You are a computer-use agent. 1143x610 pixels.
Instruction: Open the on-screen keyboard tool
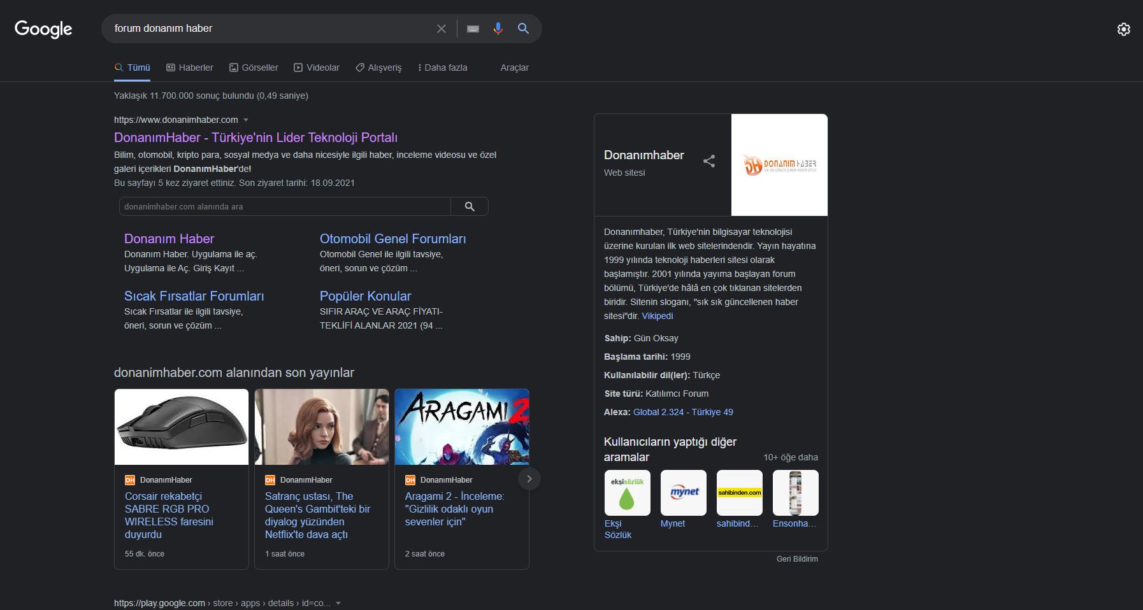coord(473,29)
